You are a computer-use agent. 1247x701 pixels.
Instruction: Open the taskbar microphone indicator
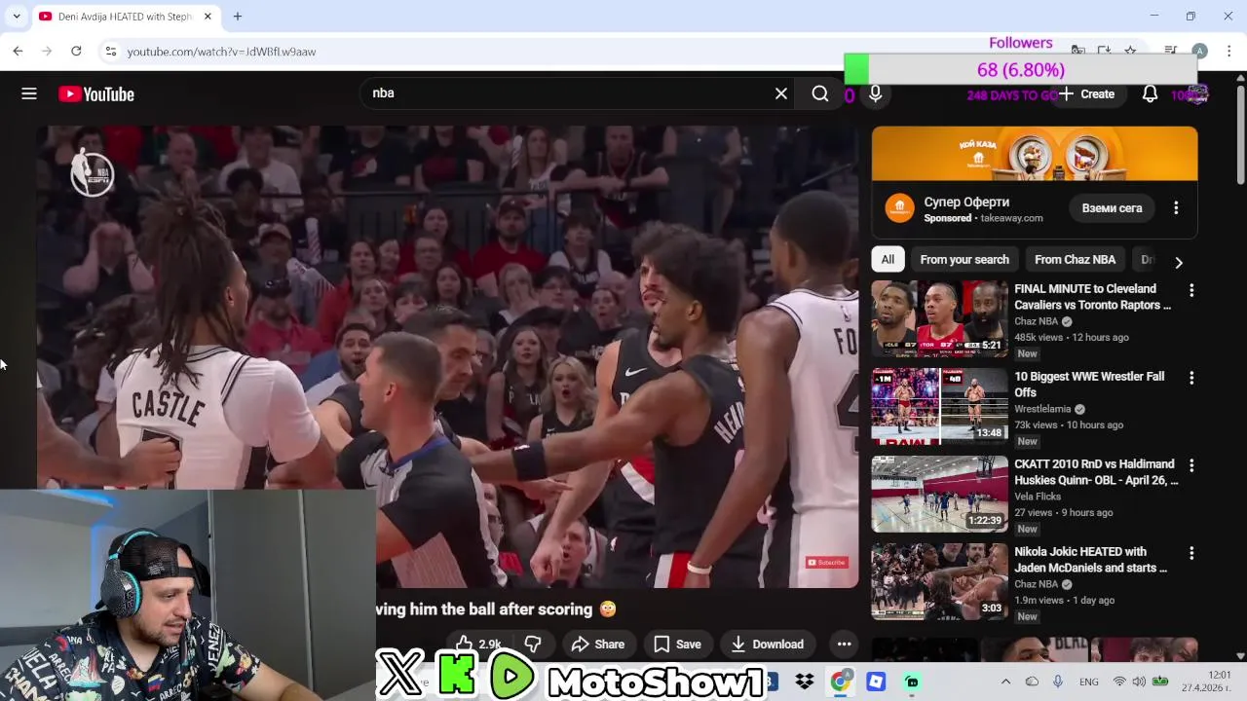click(1058, 682)
